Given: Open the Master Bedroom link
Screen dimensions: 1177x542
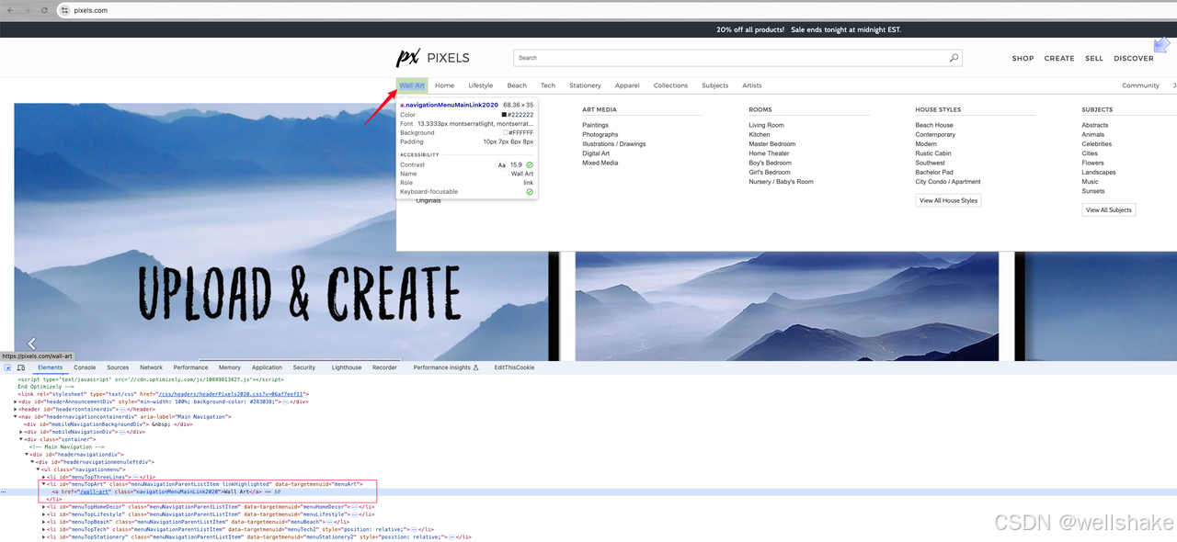Looking at the screenshot, I should [x=771, y=144].
